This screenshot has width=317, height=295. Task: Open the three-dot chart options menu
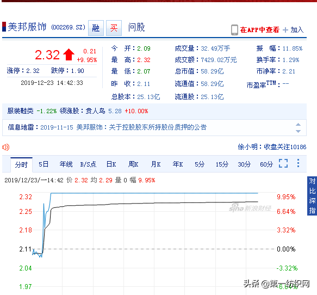tap(298, 163)
